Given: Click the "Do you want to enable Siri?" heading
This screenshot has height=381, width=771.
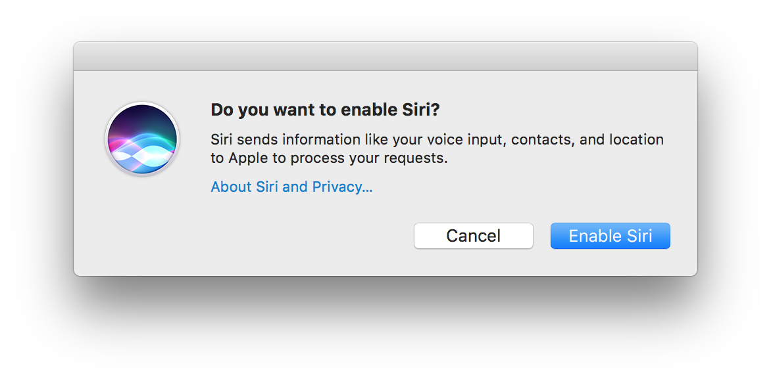Looking at the screenshot, I should click(x=325, y=110).
